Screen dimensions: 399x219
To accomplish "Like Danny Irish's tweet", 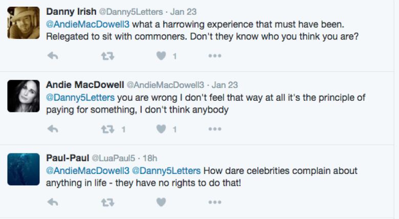I will 161,55.
